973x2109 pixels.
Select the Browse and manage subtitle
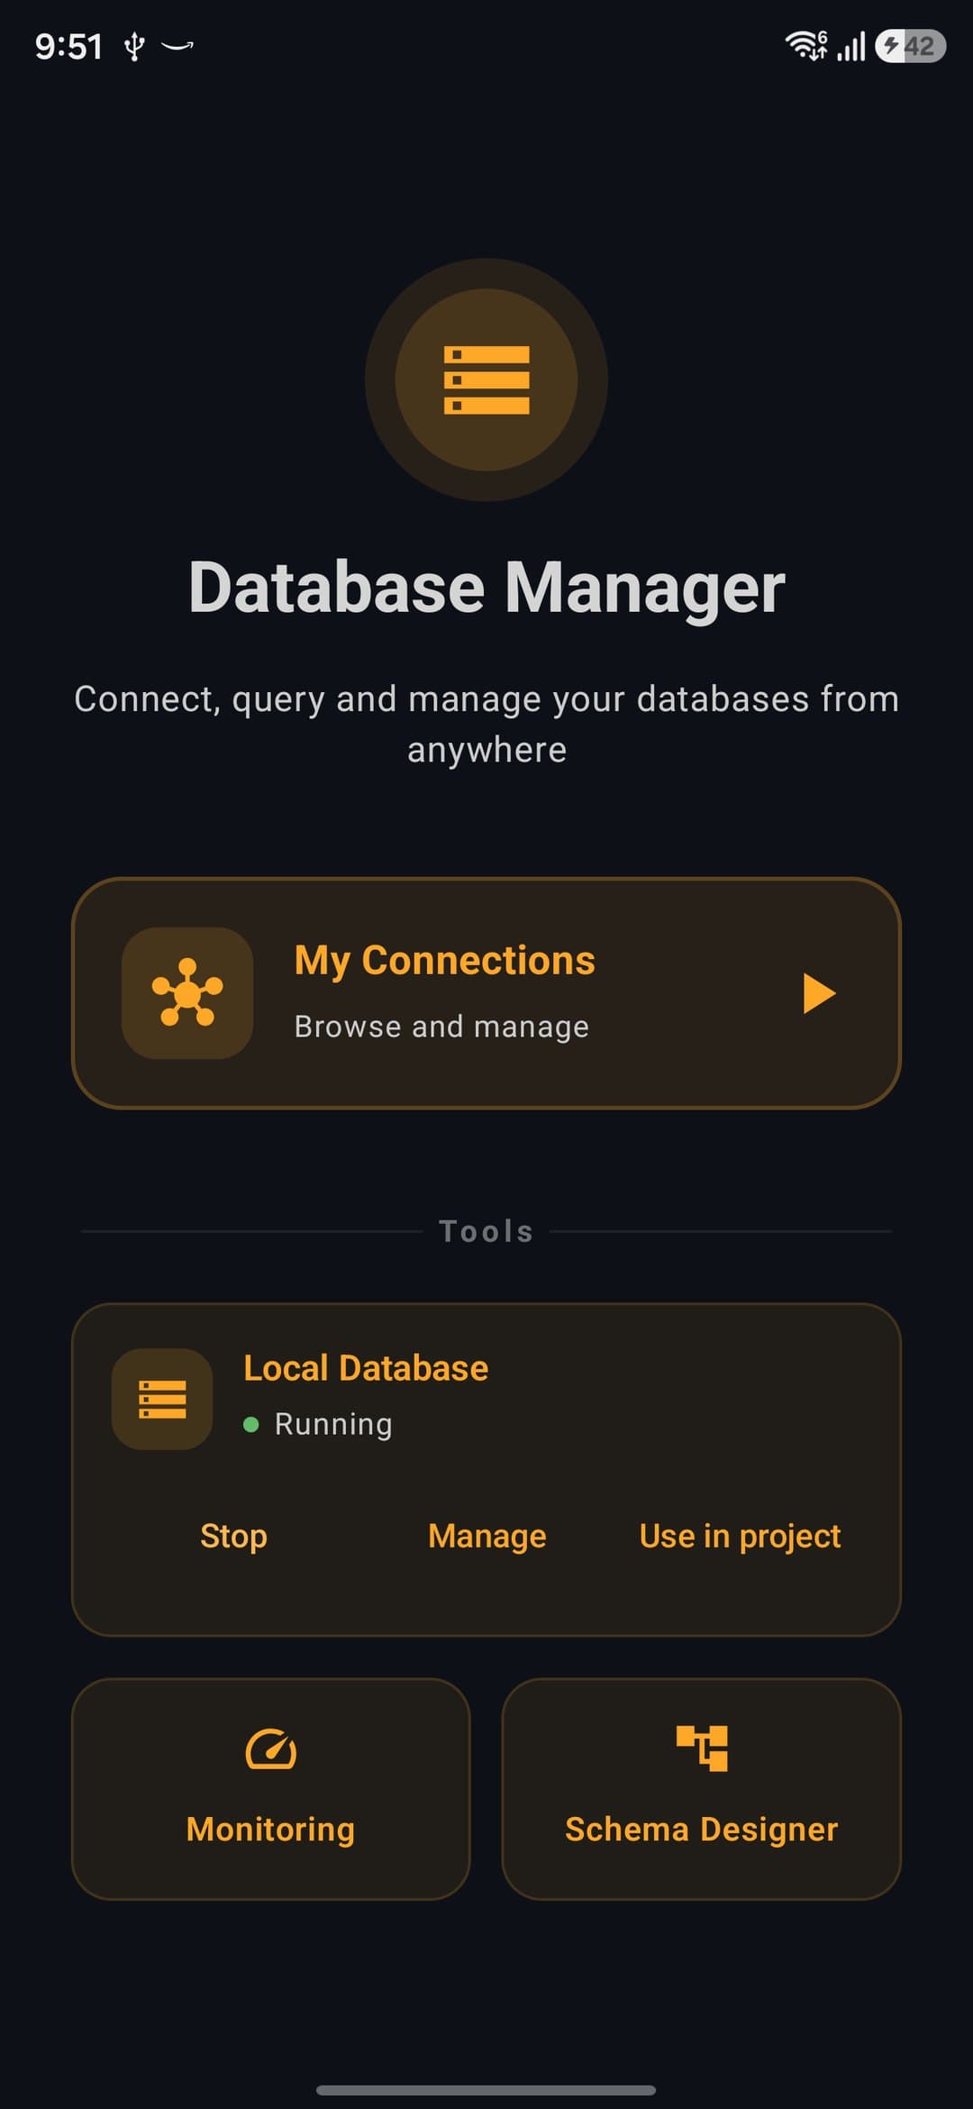tap(441, 1027)
